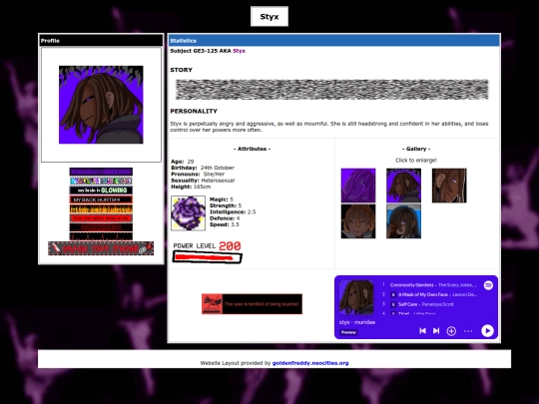Click the playlist cover art in the Spotify embed

[x=356, y=297]
